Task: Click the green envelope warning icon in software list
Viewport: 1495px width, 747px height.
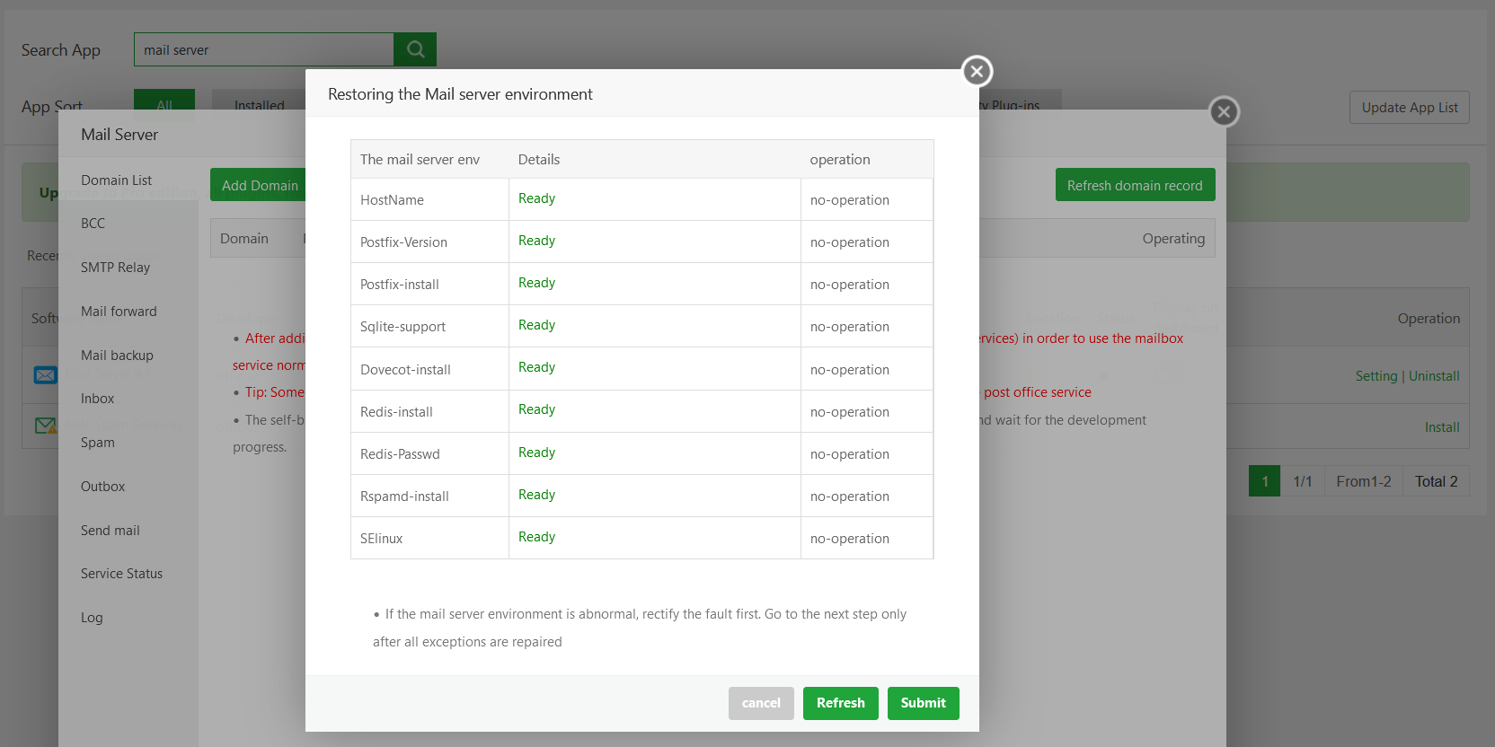Action: click(45, 426)
